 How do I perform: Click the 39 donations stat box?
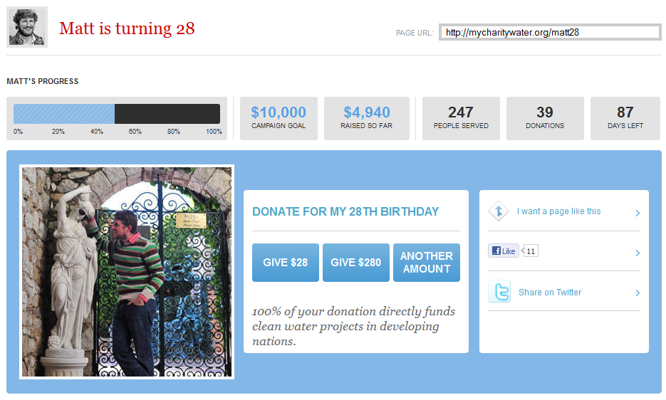[x=545, y=118]
